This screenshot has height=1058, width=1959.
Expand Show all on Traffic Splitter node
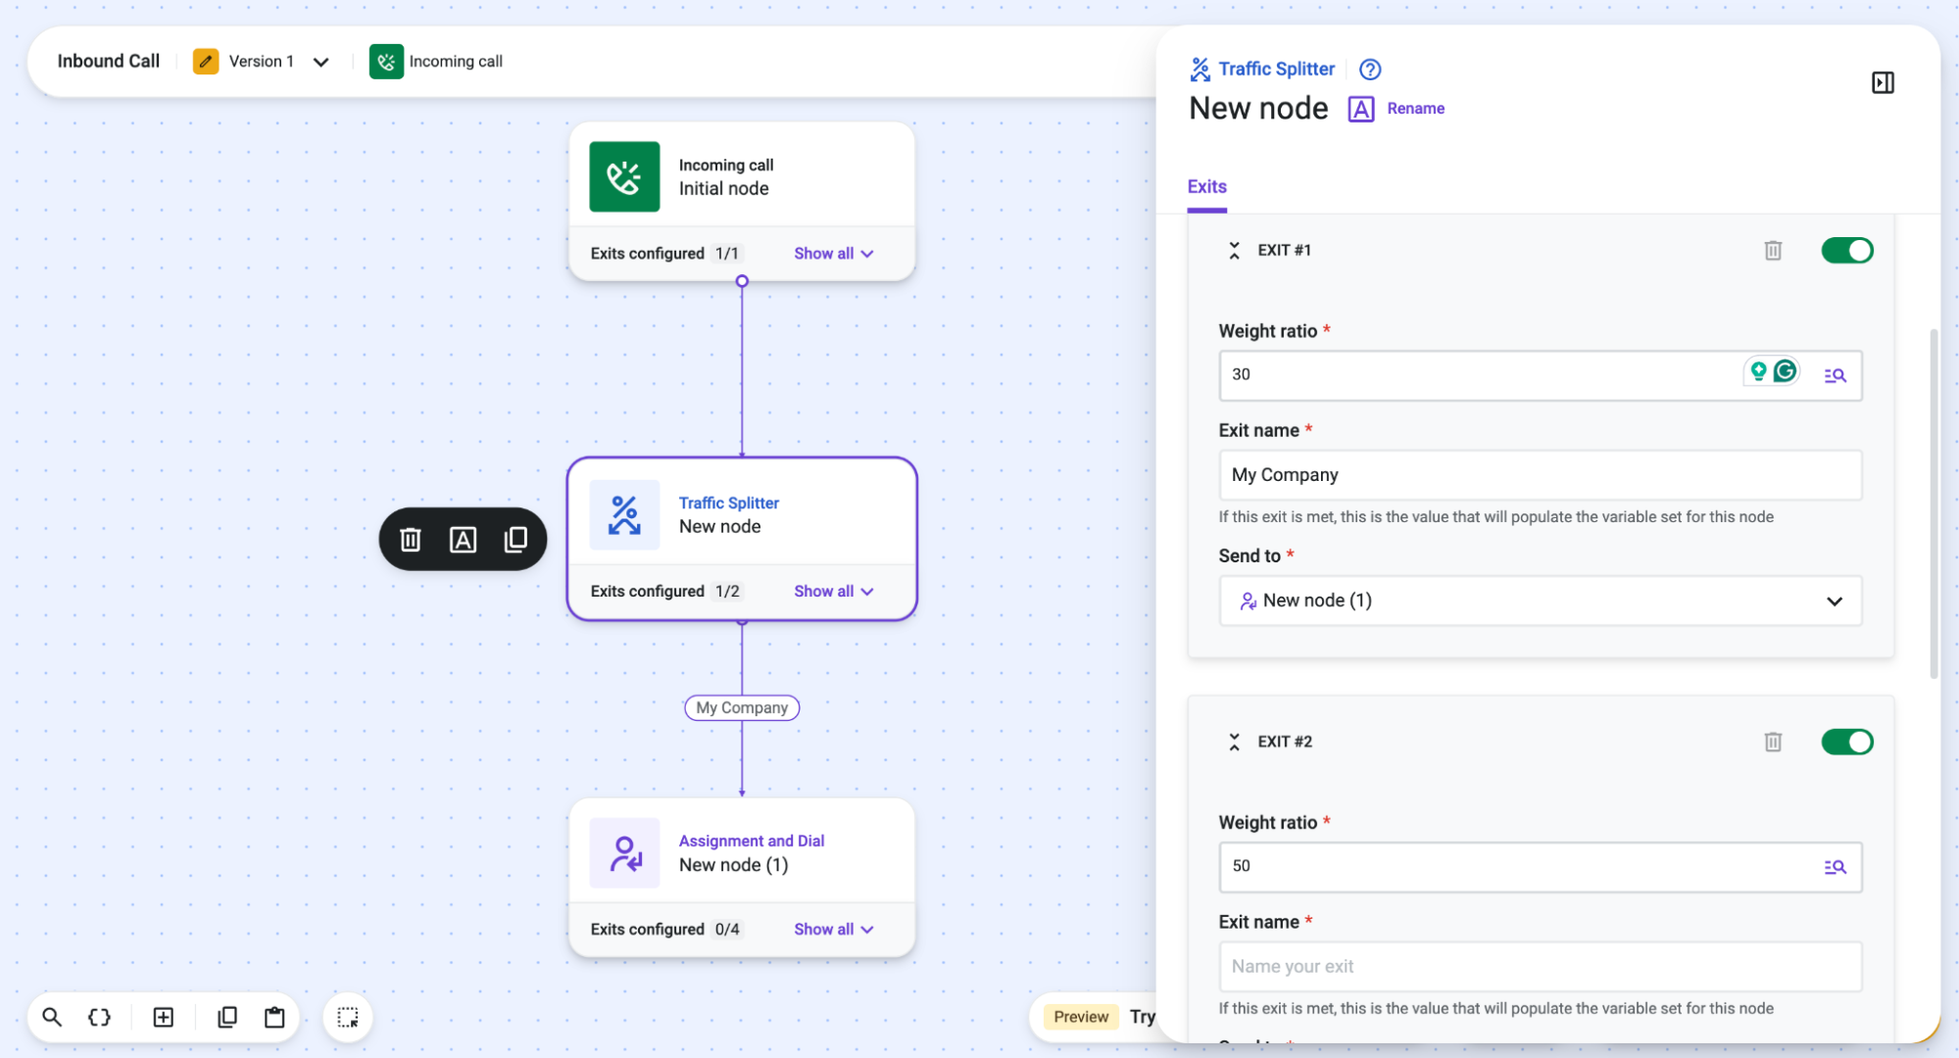833,592
